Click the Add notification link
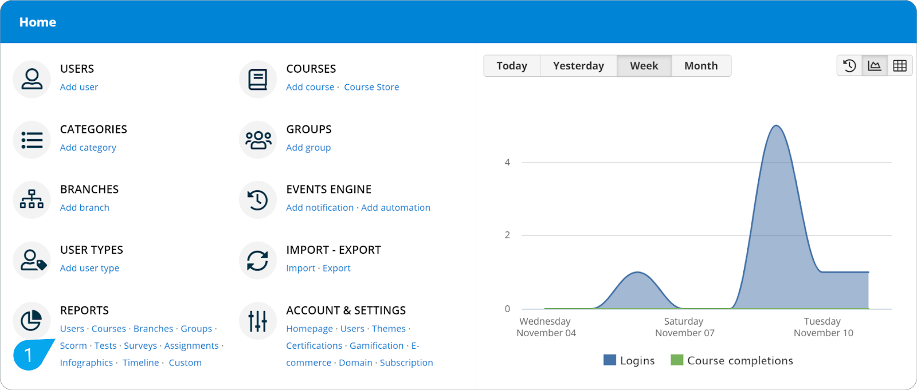 (x=320, y=208)
